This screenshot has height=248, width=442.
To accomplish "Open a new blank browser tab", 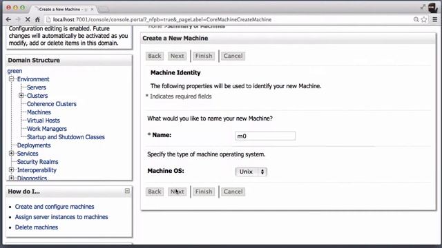I will [104, 10].
